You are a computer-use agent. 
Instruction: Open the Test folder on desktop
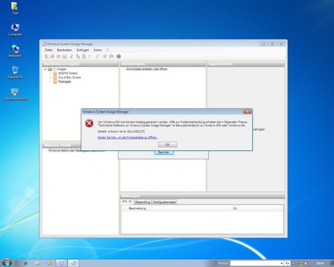pos(15,8)
